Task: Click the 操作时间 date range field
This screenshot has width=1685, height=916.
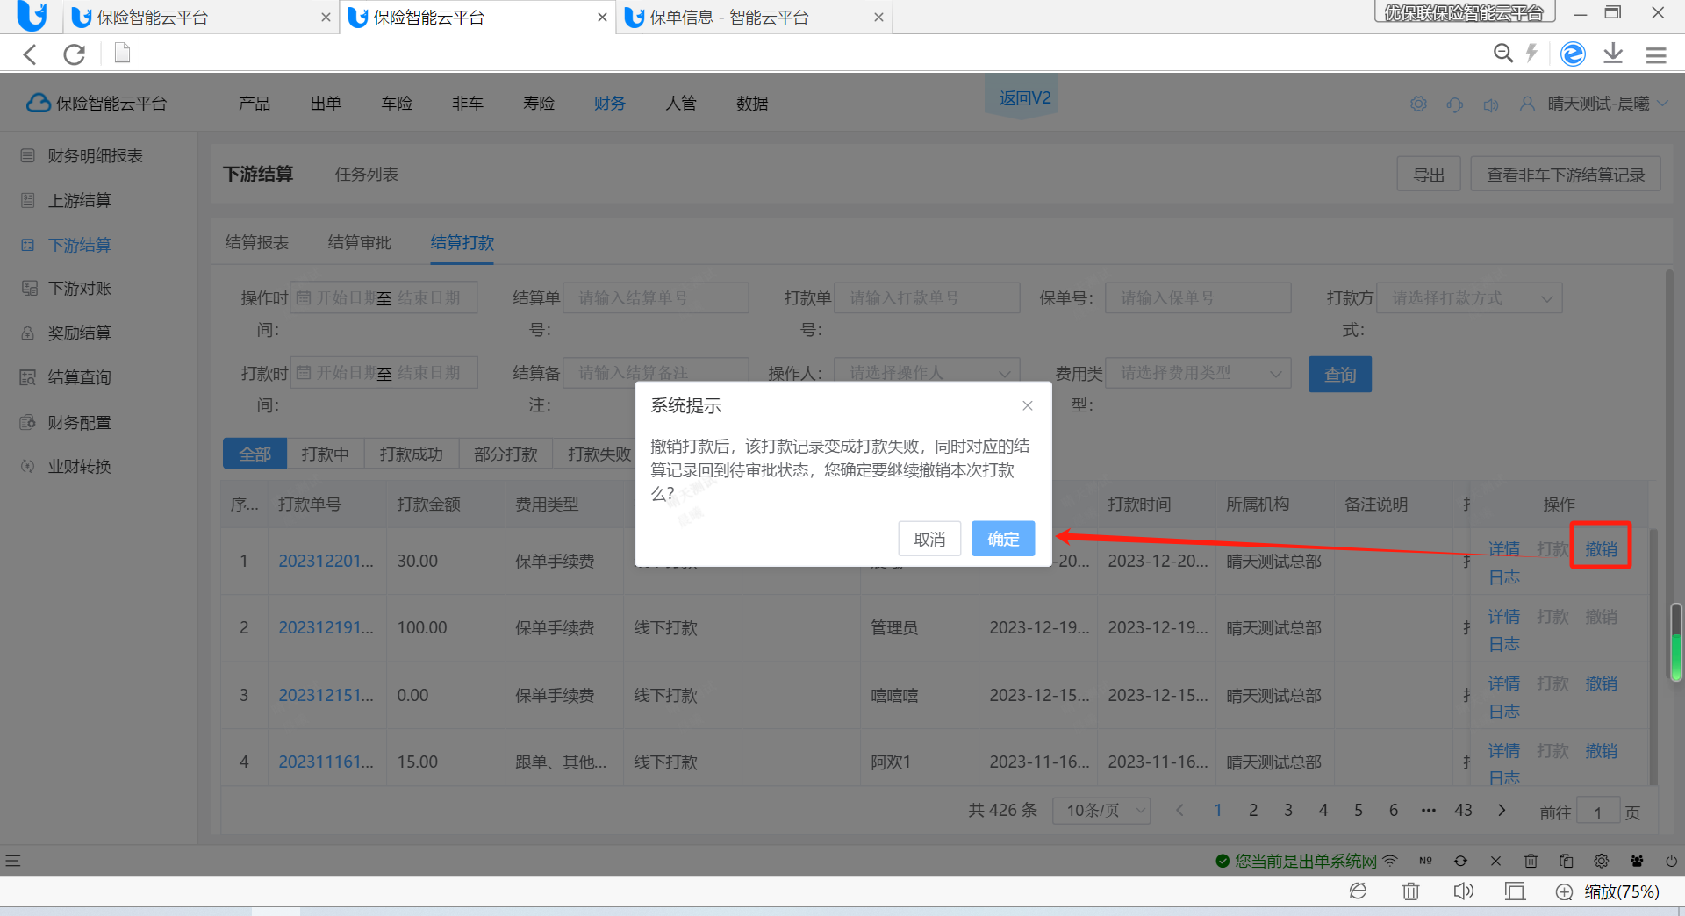Action: (384, 298)
